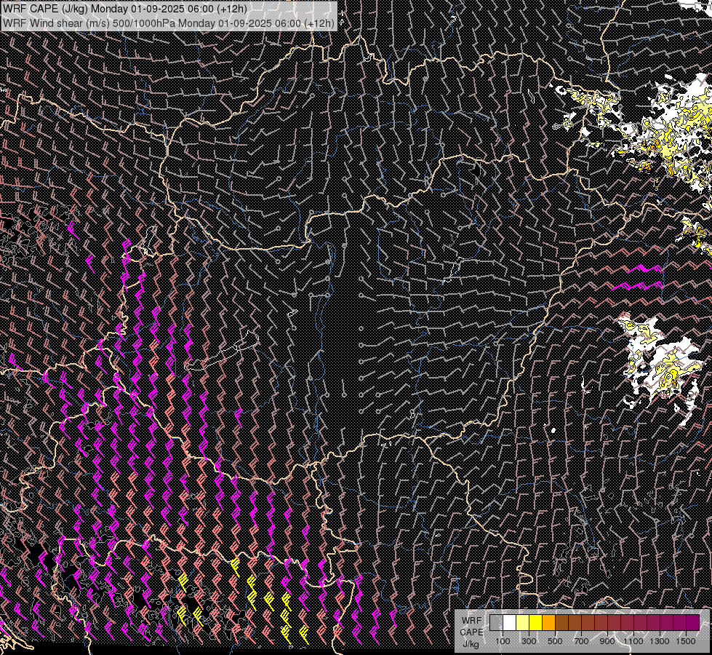Select the rightmost purple swatch in the legend
Screen dimensions: 712x655
692,623
